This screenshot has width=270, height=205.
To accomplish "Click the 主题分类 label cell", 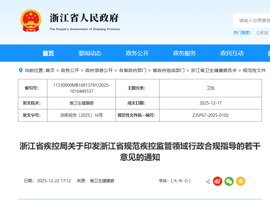I will 137,88.
